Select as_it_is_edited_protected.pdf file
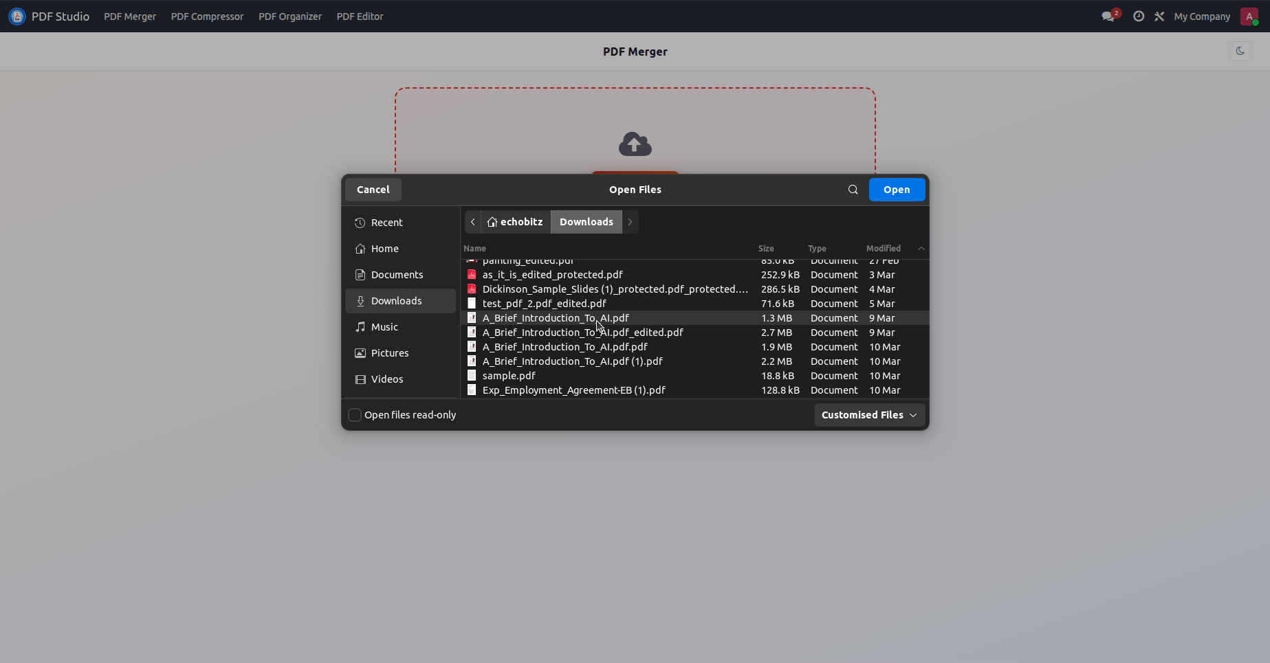This screenshot has height=663, width=1270. pyautogui.click(x=694, y=275)
